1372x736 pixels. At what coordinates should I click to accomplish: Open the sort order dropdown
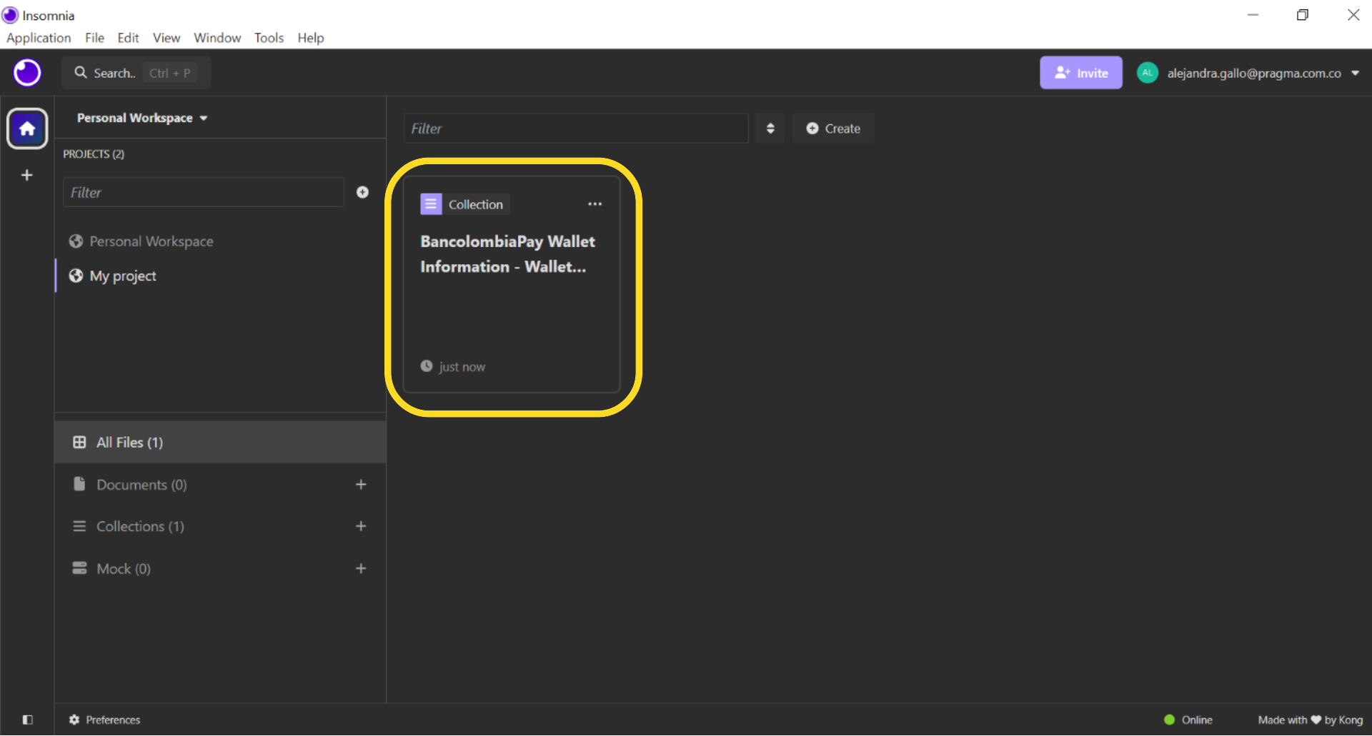tap(770, 128)
